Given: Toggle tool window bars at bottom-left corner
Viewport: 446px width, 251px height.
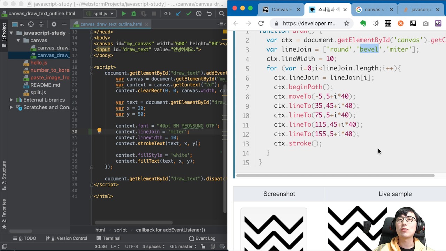Looking at the screenshot, I should tap(5, 246).
